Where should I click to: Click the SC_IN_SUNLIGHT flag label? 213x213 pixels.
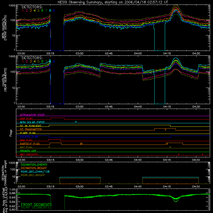click(x=31, y=126)
